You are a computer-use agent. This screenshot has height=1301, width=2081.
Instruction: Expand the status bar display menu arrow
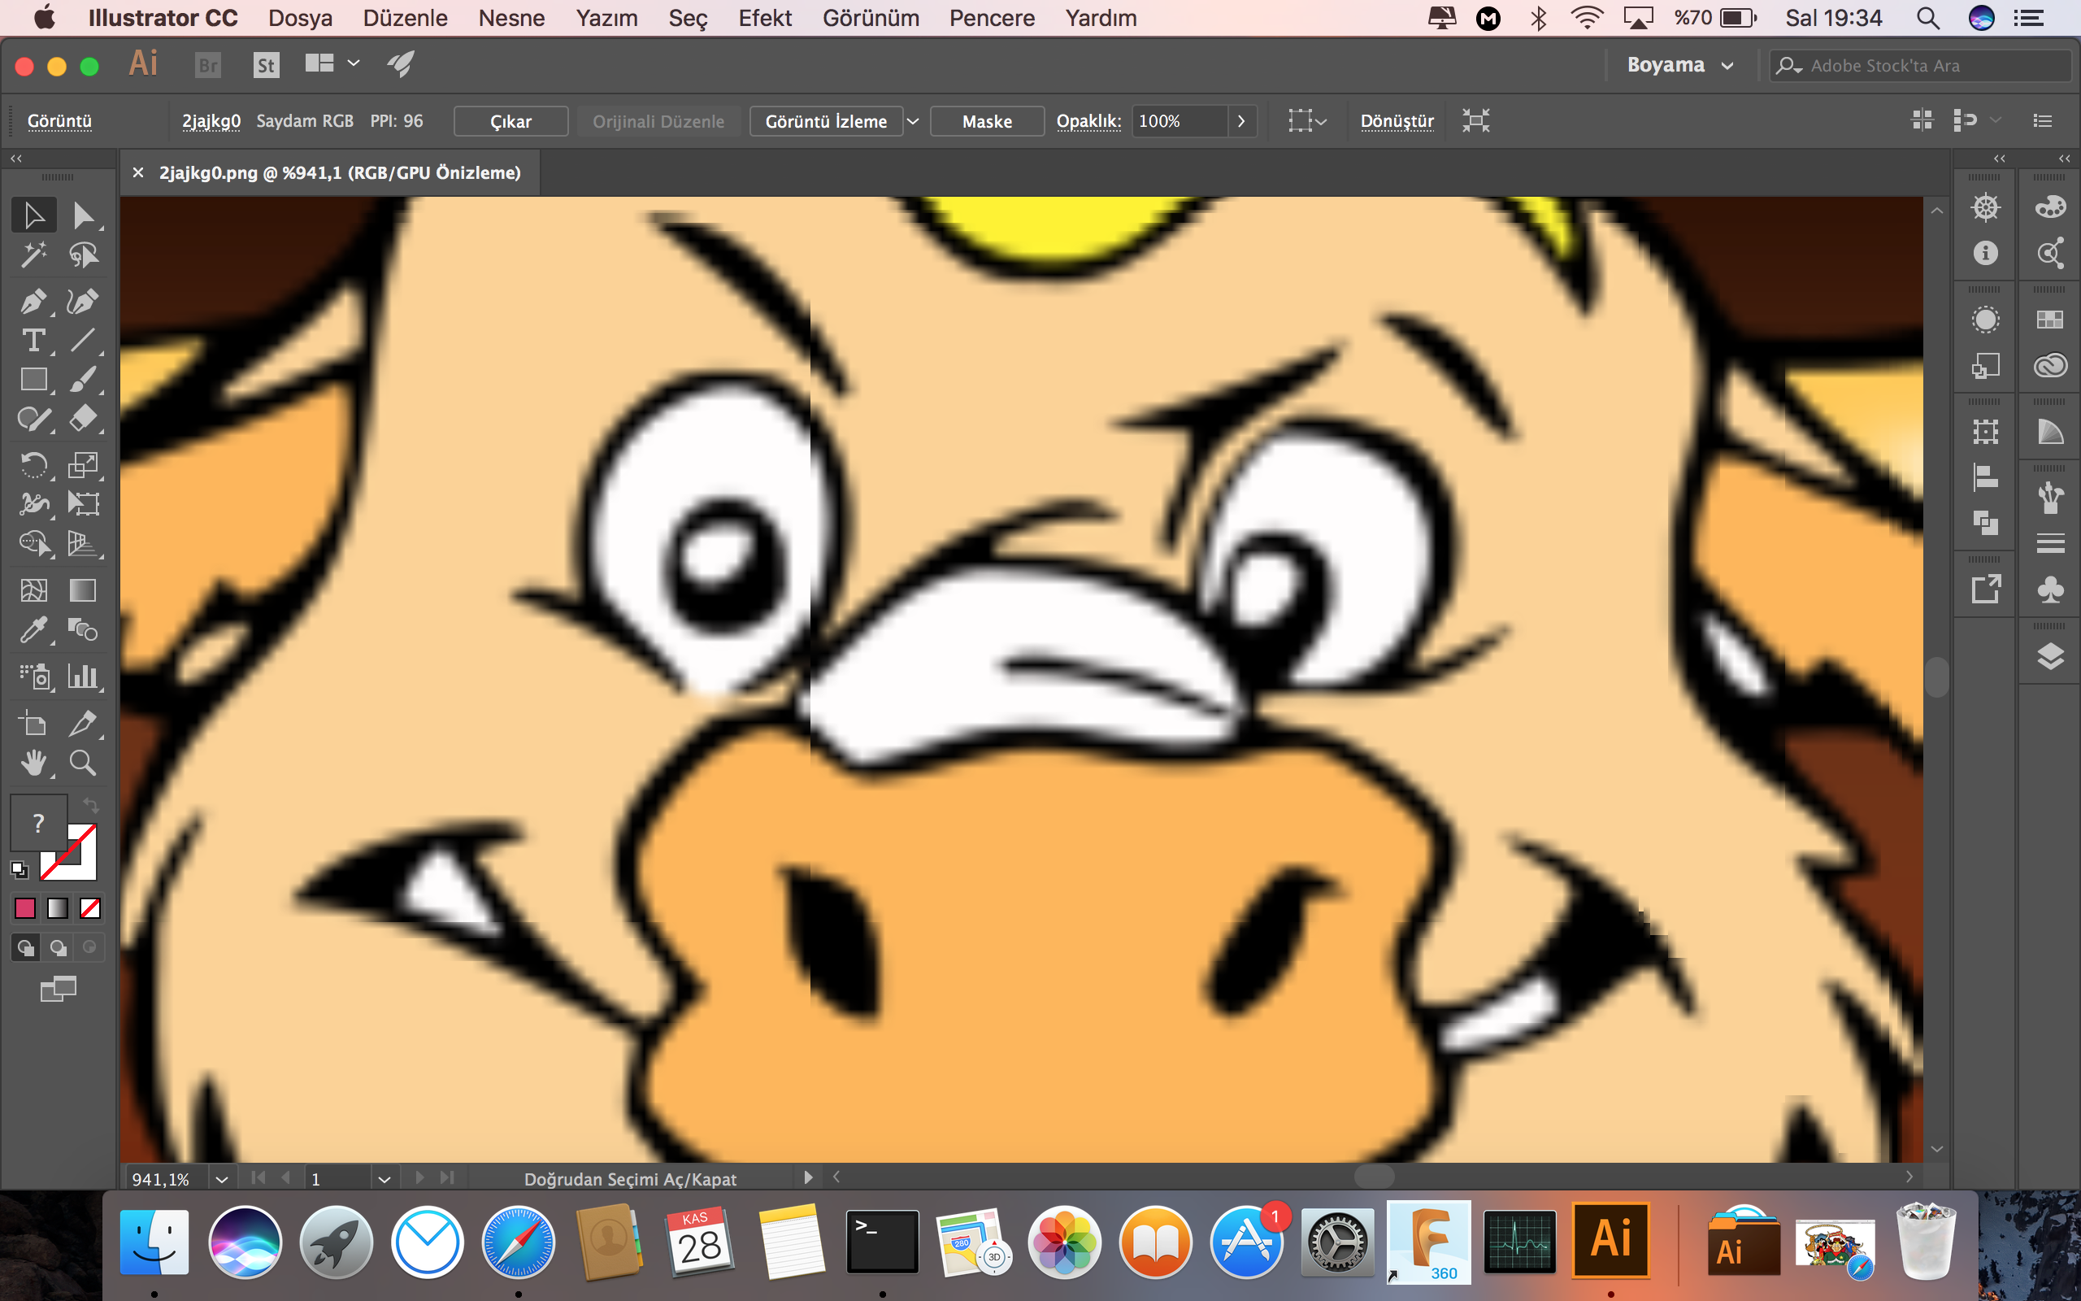pyautogui.click(x=807, y=1177)
